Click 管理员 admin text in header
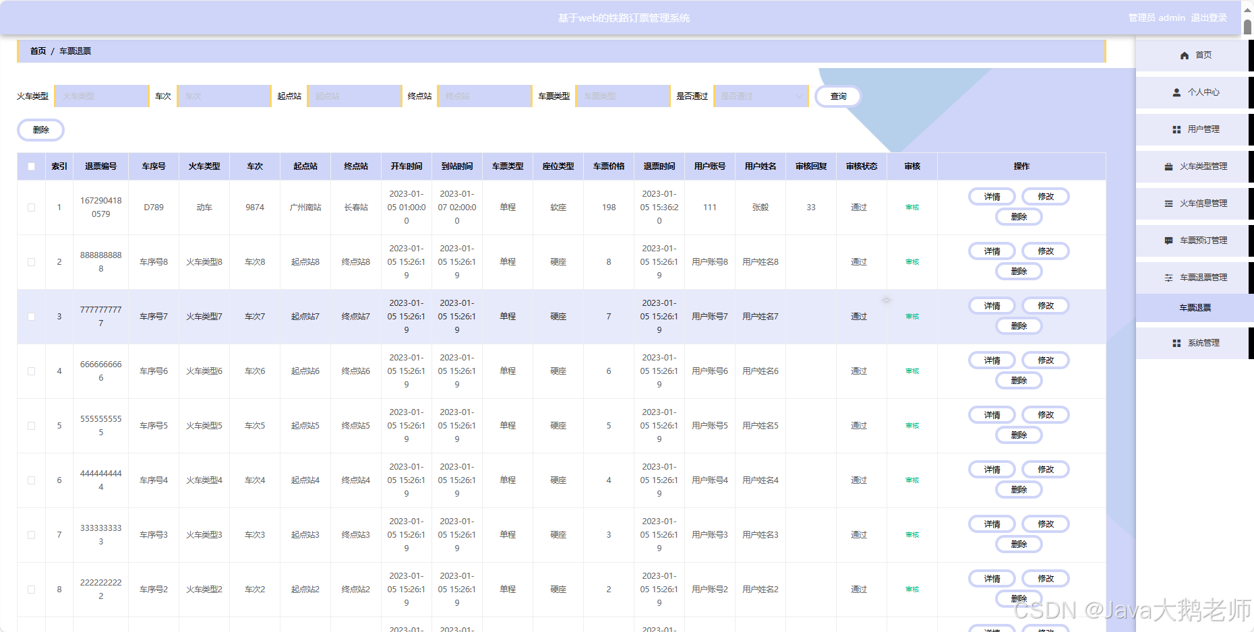This screenshot has height=632, width=1254. coord(1157,18)
